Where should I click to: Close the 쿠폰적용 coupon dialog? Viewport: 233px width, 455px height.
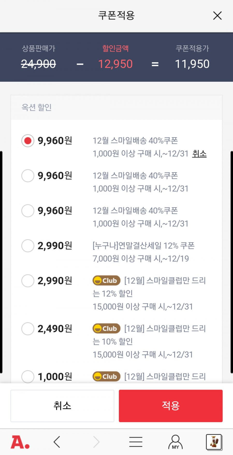tap(217, 16)
